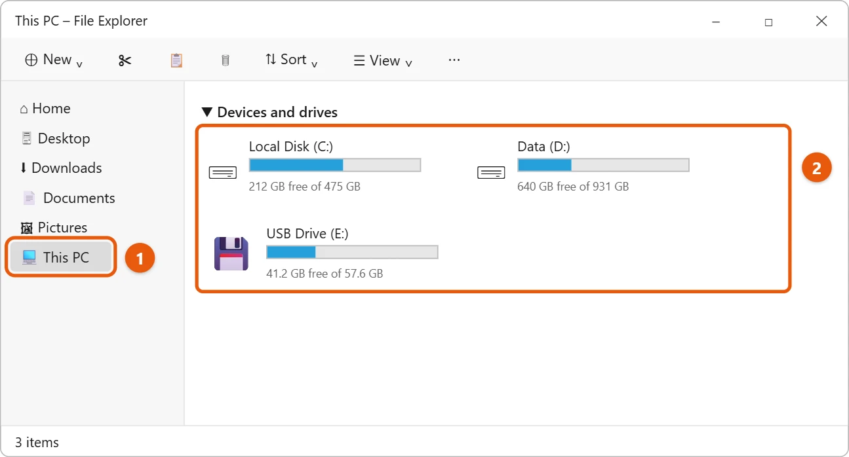Select the USB Drive (E:) floppy icon
This screenshot has width=849, height=457.
point(231,254)
